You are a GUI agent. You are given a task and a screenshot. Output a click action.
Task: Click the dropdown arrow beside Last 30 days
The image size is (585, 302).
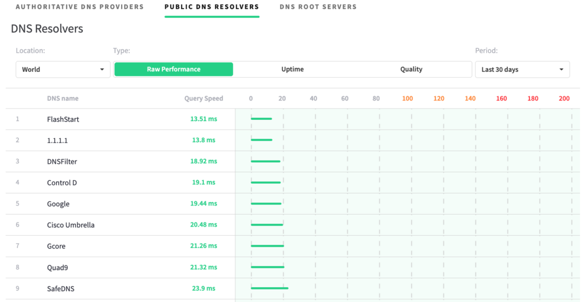click(561, 70)
